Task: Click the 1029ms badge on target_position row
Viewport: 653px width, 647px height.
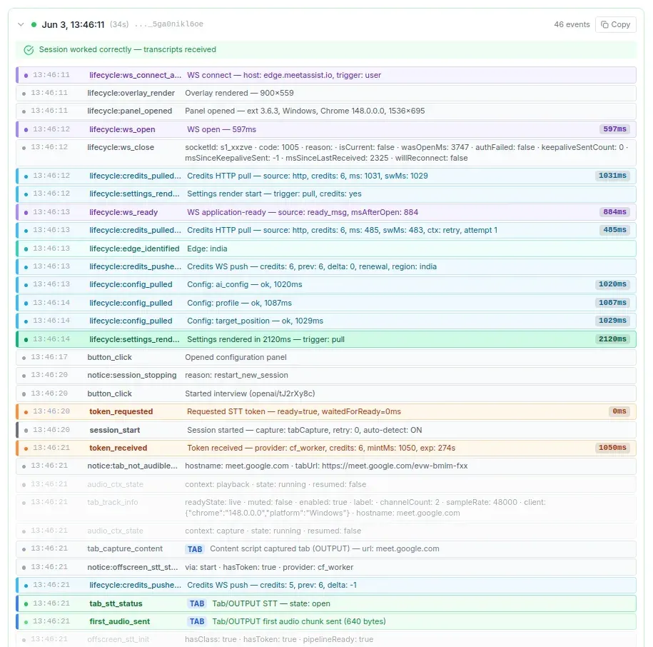Action: click(x=612, y=321)
